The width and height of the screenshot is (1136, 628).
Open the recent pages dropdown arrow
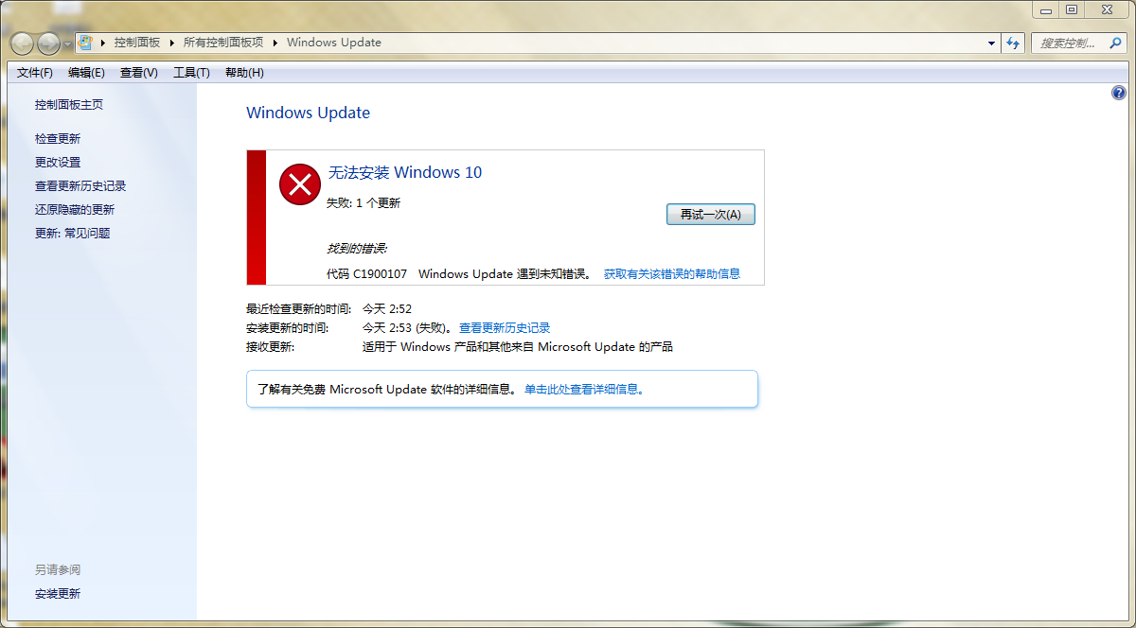(67, 44)
